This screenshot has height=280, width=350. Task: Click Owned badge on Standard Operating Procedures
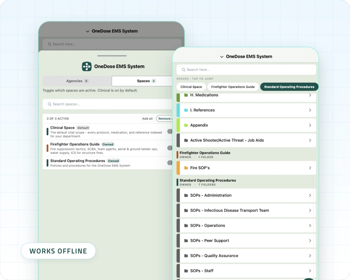click(113, 161)
